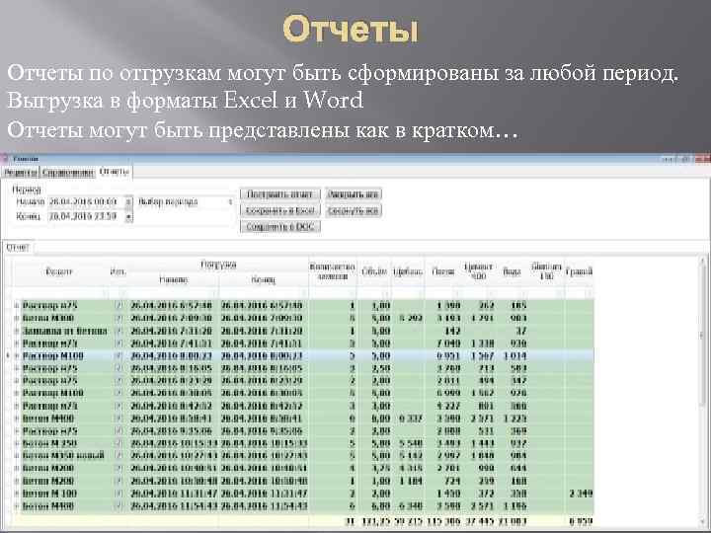Open the Начало date picker arrow
Screen dimensions: 711x533
pos(128,201)
